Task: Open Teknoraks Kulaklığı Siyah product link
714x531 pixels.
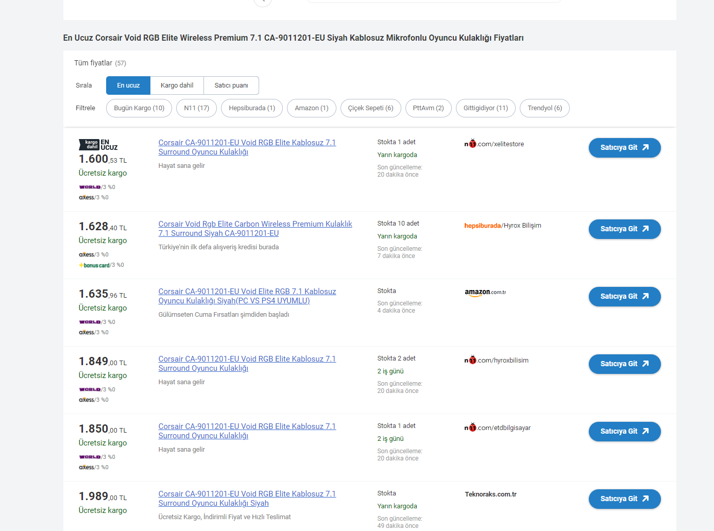Action: 247,499
